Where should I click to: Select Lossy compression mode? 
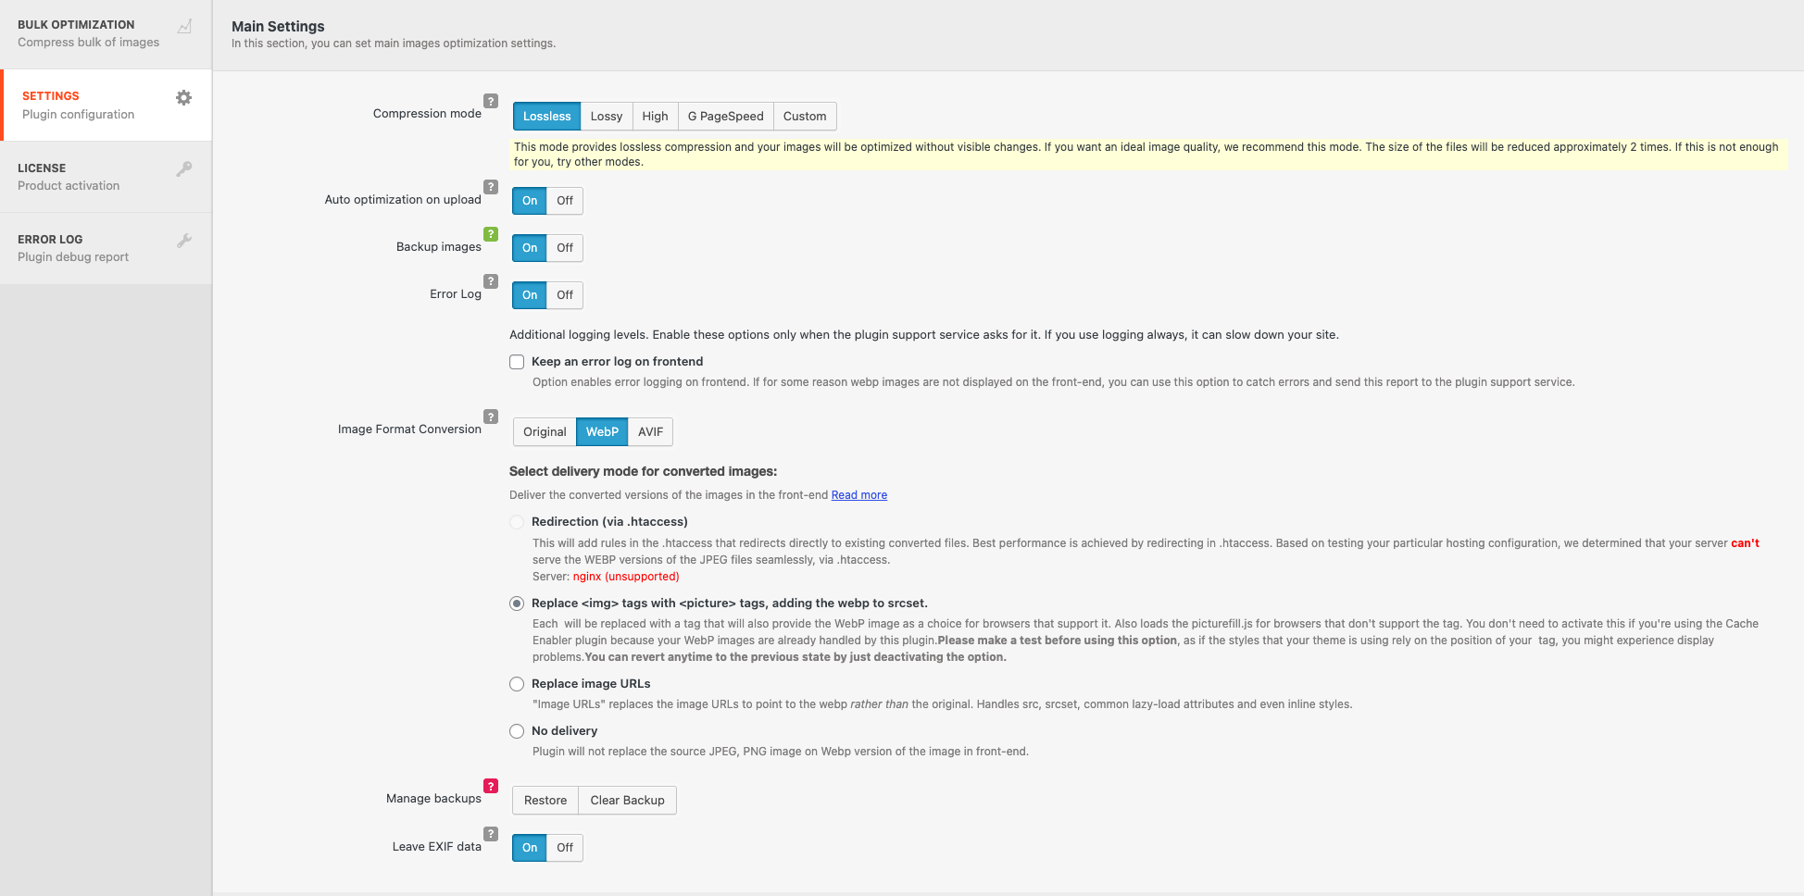coord(607,117)
